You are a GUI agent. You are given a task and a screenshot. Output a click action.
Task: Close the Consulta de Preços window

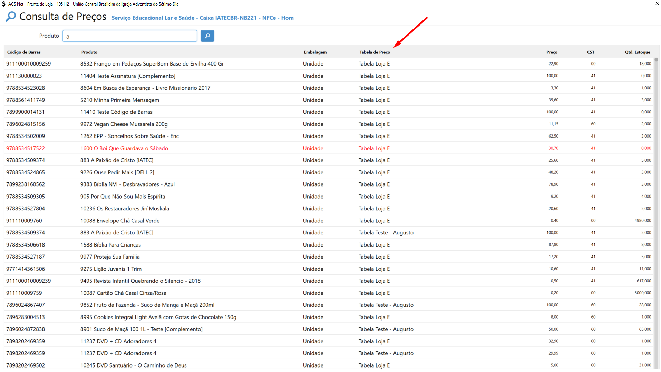click(x=657, y=4)
